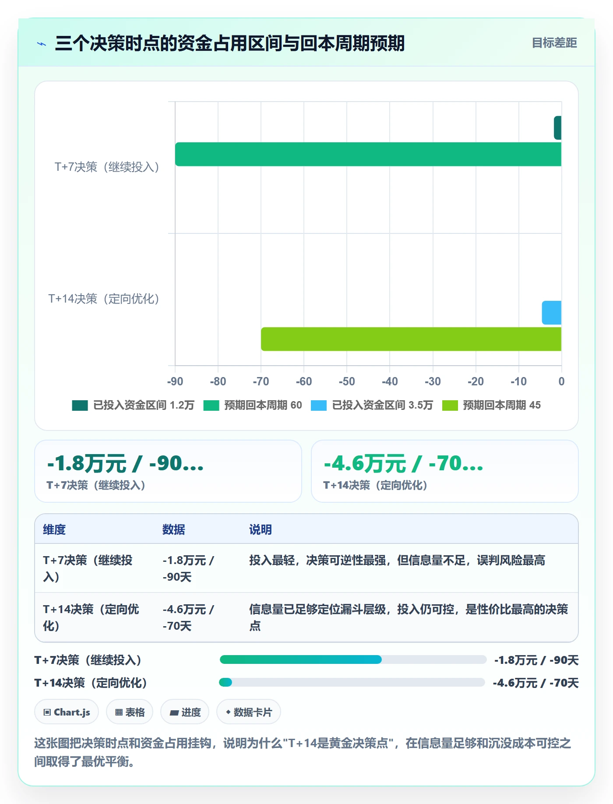Screen dimensions: 613x804
Task: Click the -50 tick on the x-axis
Action: click(347, 381)
